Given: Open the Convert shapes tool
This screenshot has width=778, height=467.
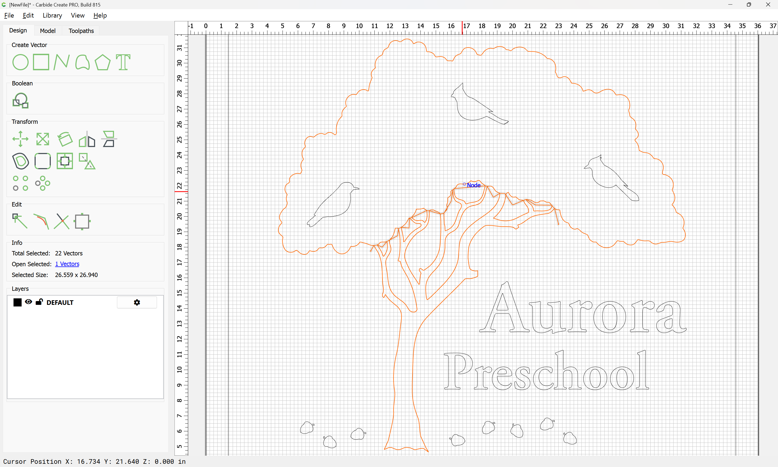Looking at the screenshot, I should pos(87,161).
